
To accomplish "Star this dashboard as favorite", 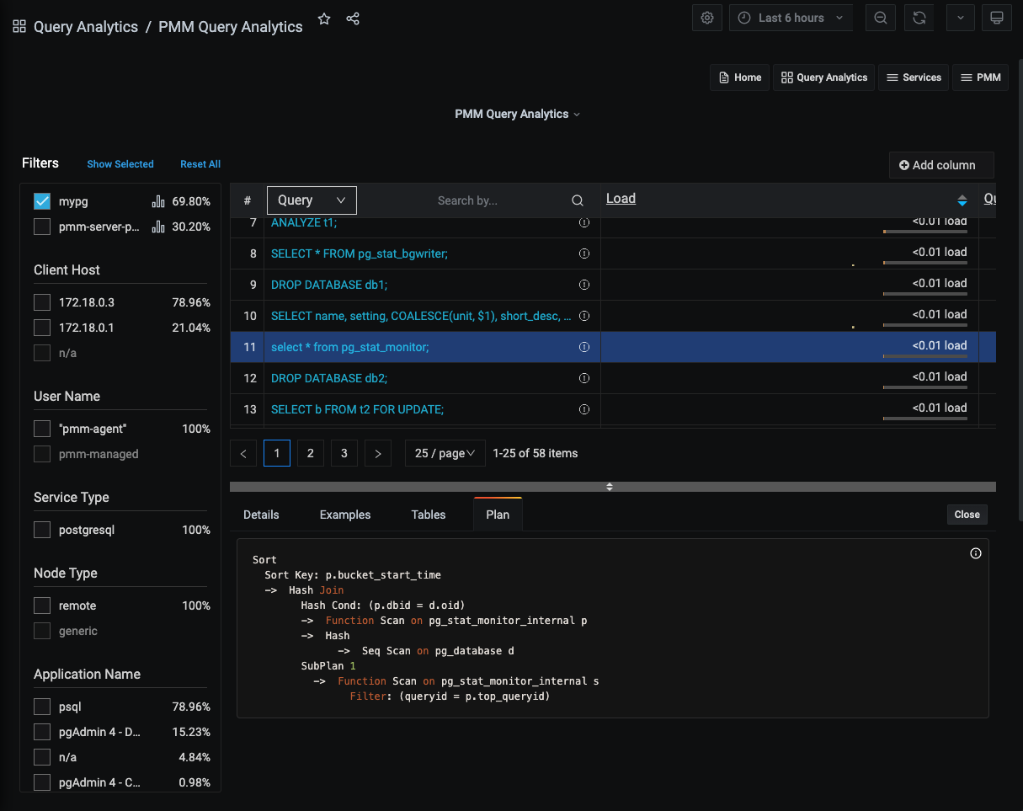I will click(x=324, y=19).
